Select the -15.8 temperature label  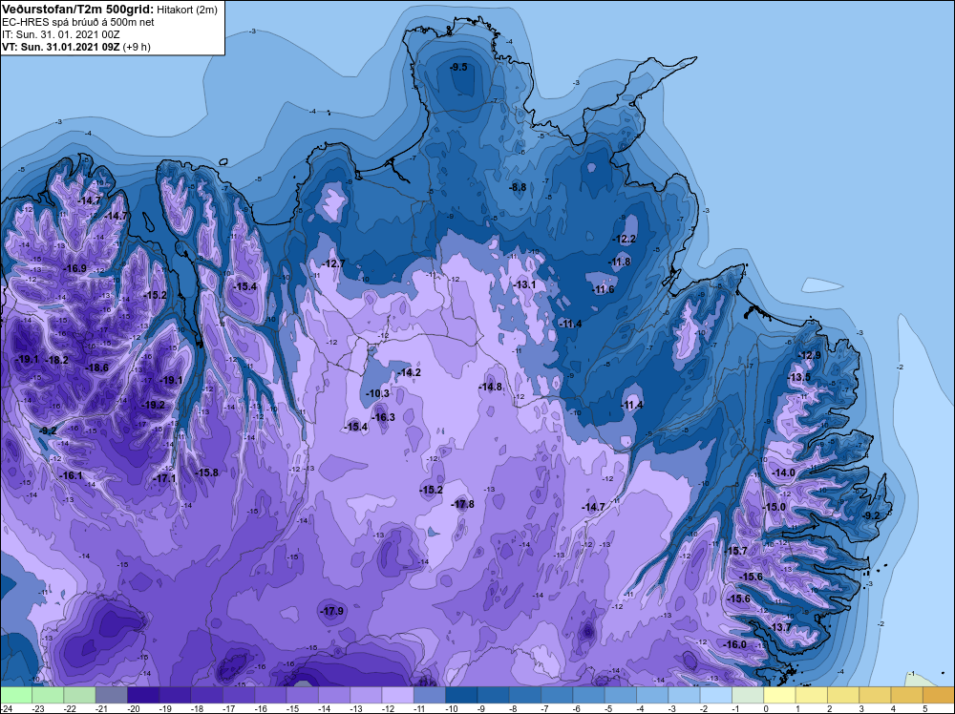tap(206, 472)
